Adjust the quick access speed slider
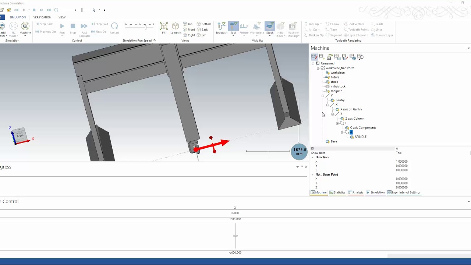Image resolution: width=471 pixels, height=265 pixels. point(82,10)
